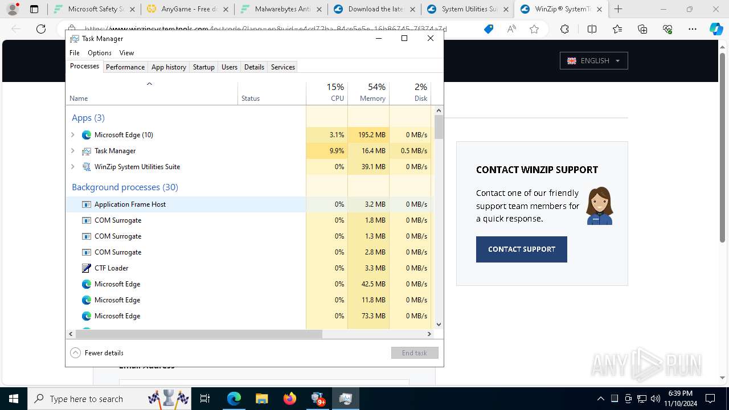Open Edge tab actions menu icon
The width and height of the screenshot is (729, 410).
34,9
